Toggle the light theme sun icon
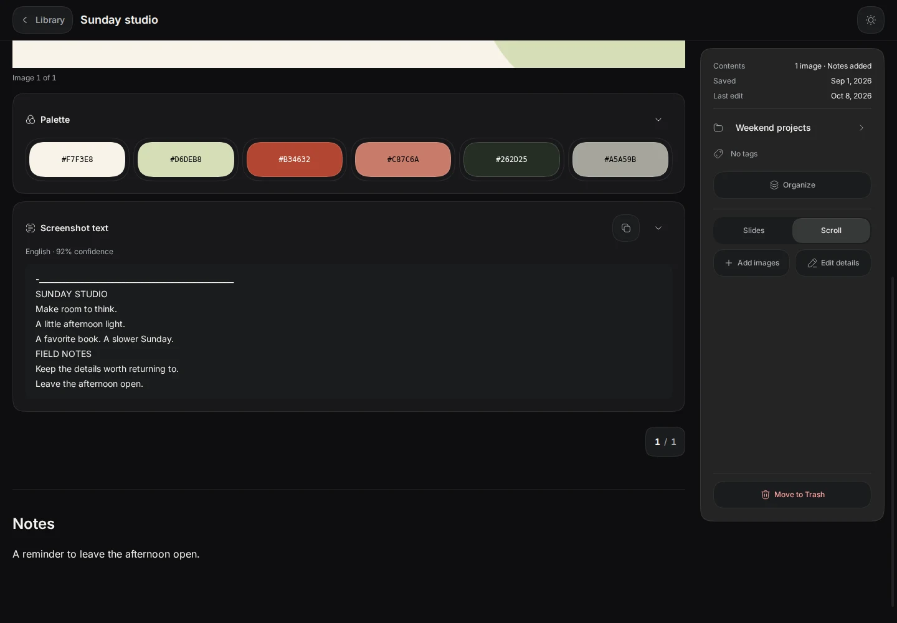 coord(871,20)
